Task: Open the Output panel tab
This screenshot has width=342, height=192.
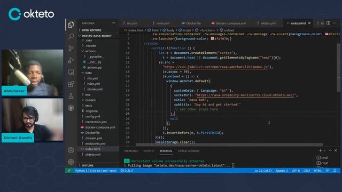Action: coord(149,151)
